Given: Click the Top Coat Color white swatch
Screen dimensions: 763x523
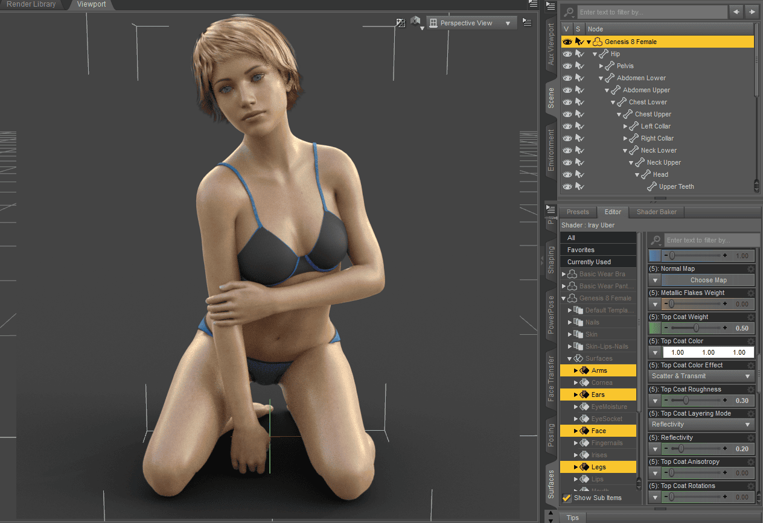Looking at the screenshot, I should coord(708,352).
